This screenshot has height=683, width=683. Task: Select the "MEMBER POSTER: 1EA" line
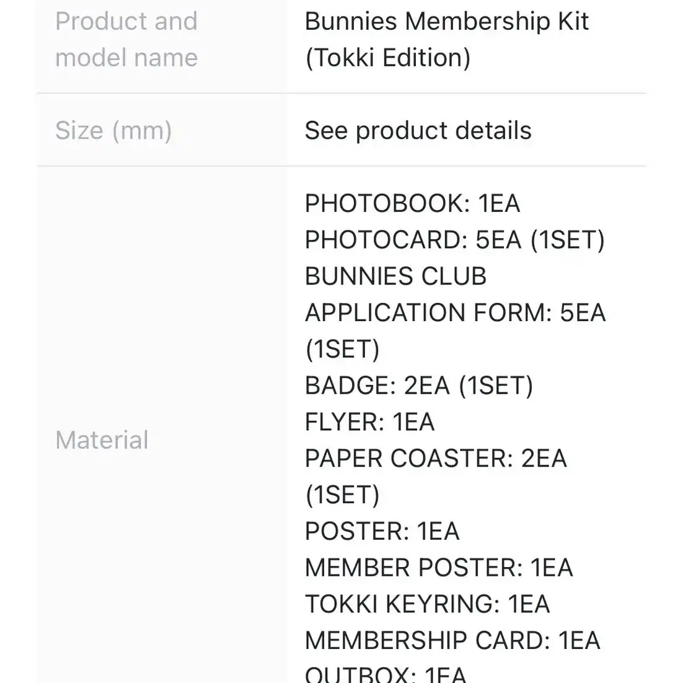pyautogui.click(x=439, y=568)
